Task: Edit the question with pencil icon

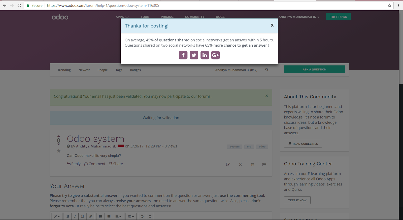Action: [x=228, y=164]
